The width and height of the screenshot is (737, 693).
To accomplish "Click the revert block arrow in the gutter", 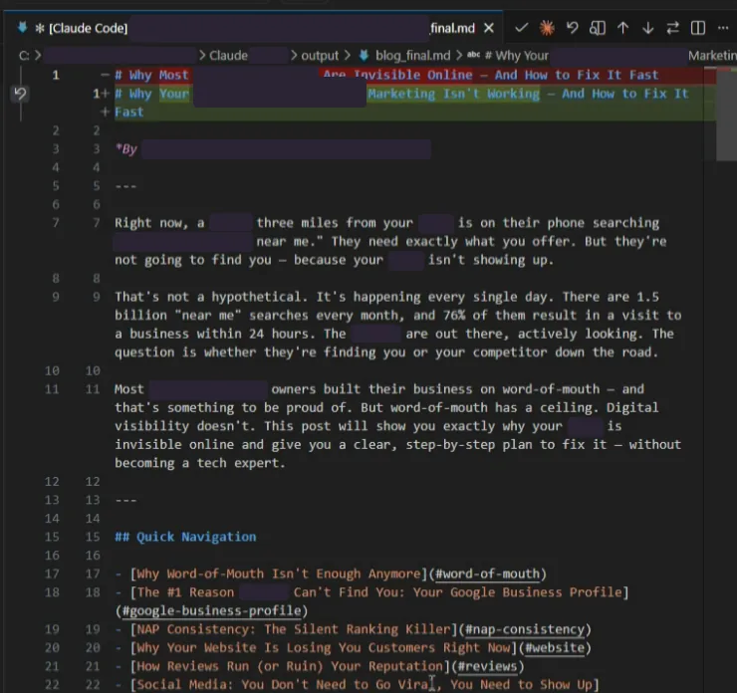I will coord(20,94).
